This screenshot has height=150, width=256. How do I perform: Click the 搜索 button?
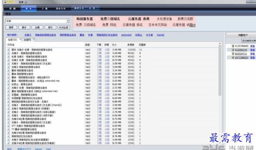11,27
